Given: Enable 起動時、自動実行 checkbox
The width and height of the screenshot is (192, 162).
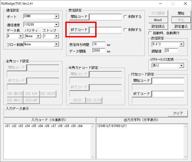Looking at the screenshot, I should tap(150, 33).
